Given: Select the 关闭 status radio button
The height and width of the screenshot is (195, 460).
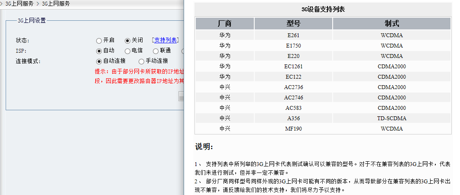Looking at the screenshot, I should click(128, 41).
